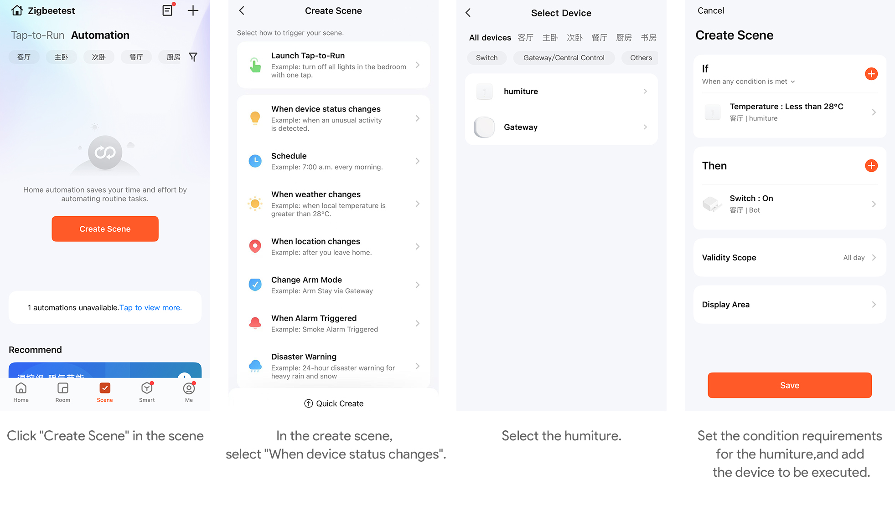The height and width of the screenshot is (510, 895).
Task: Select Gateway/Central Control filter chip
Action: click(x=564, y=58)
